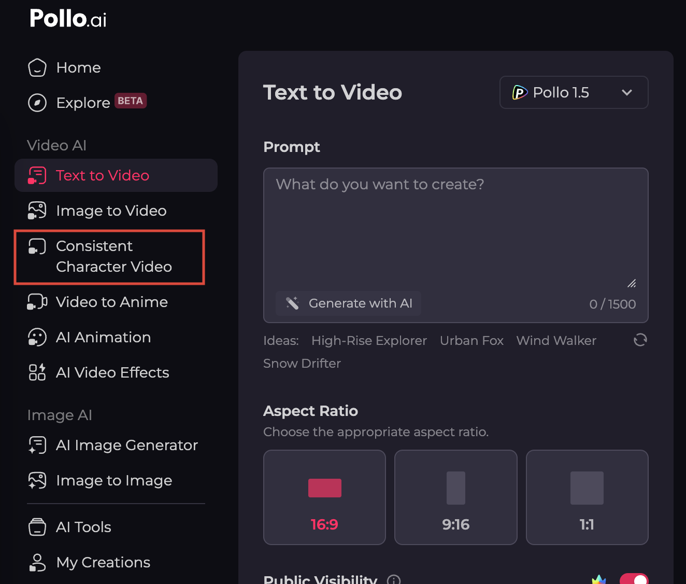Viewport: 686px width, 584px height.
Task: Click the AI Tools toolbox icon
Action: click(x=37, y=527)
